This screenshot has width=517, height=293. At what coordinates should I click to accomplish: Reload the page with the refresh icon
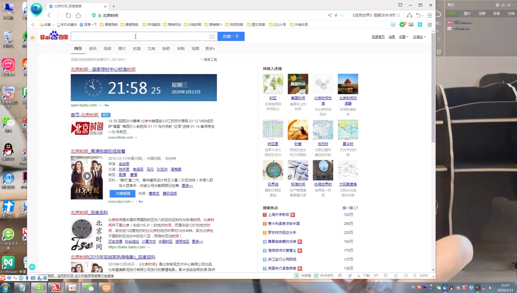pyautogui.click(x=68, y=15)
